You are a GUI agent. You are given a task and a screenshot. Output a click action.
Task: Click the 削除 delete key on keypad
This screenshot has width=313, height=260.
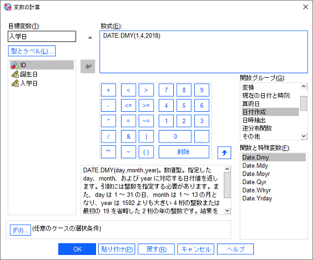click(184, 152)
